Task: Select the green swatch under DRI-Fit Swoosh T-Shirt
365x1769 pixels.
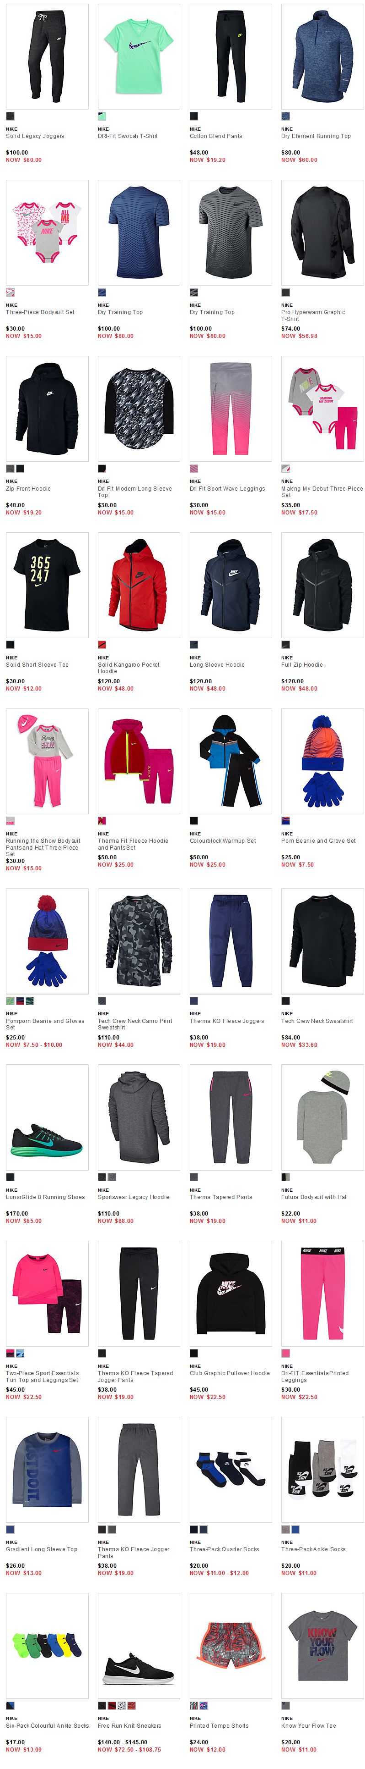Action: pos(102,116)
